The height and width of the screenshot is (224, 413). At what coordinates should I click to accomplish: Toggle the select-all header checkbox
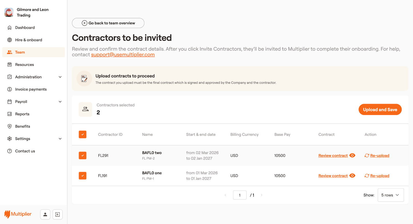pos(83,135)
